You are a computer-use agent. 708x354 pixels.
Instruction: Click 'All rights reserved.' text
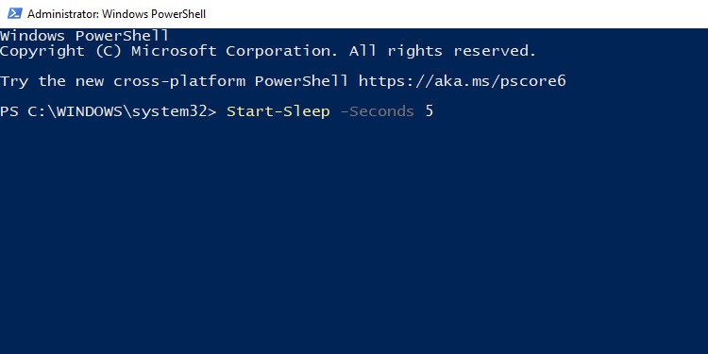pos(443,52)
